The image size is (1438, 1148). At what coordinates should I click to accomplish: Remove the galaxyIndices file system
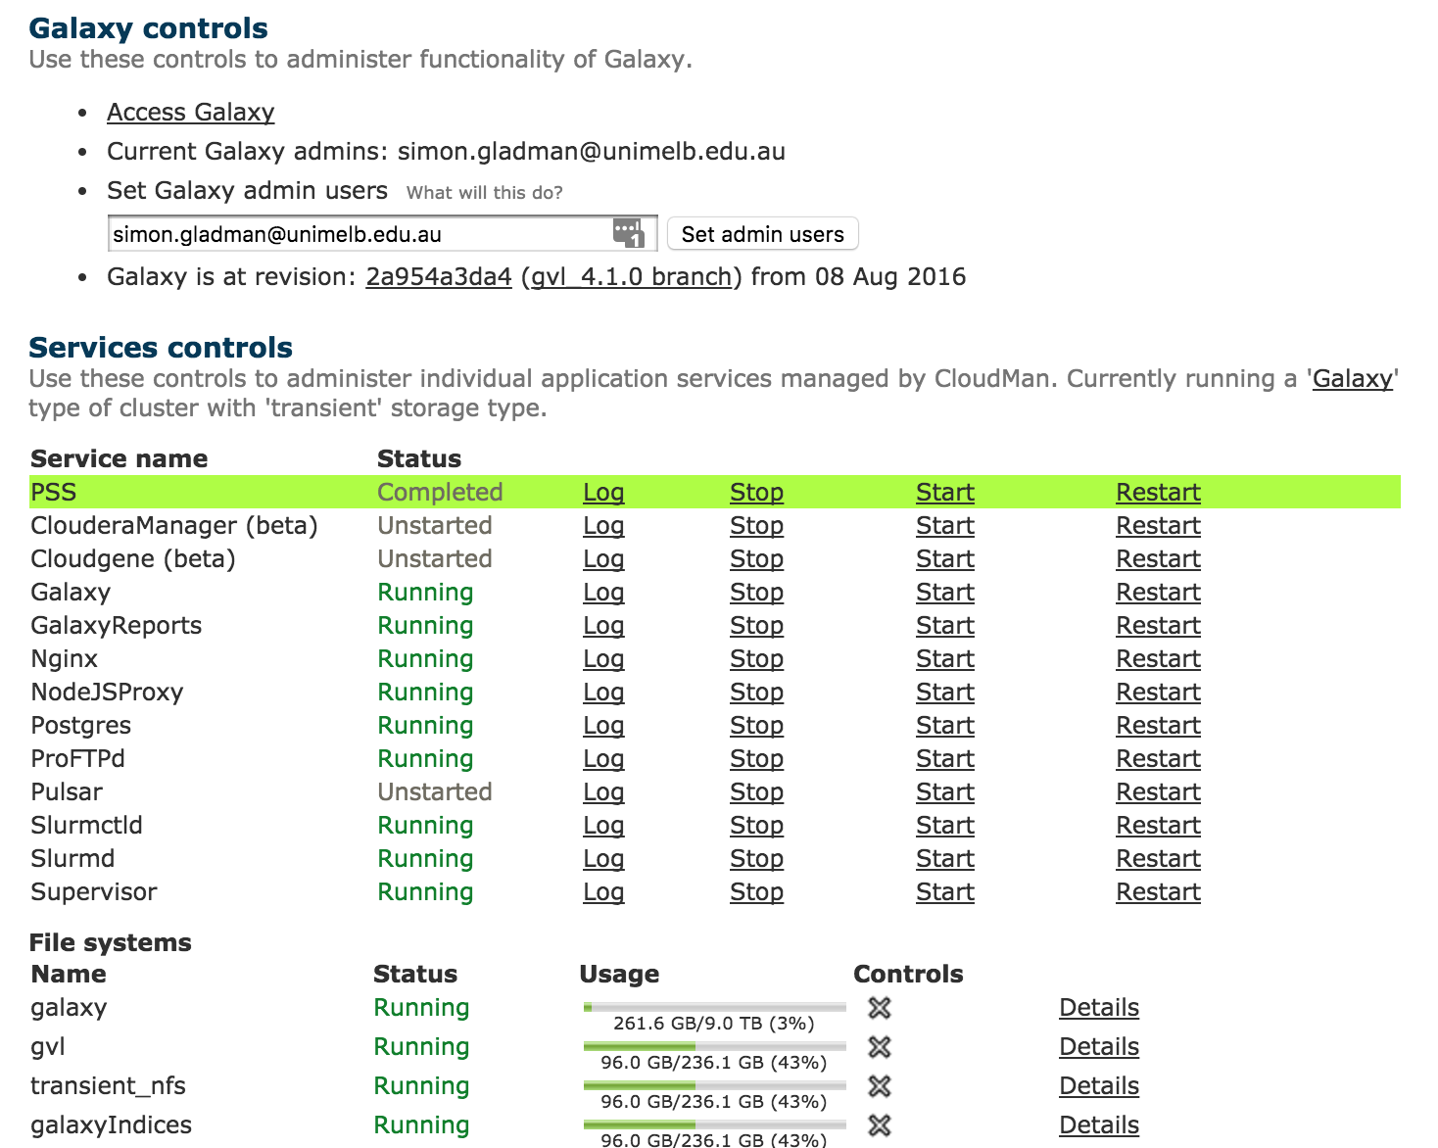(880, 1125)
